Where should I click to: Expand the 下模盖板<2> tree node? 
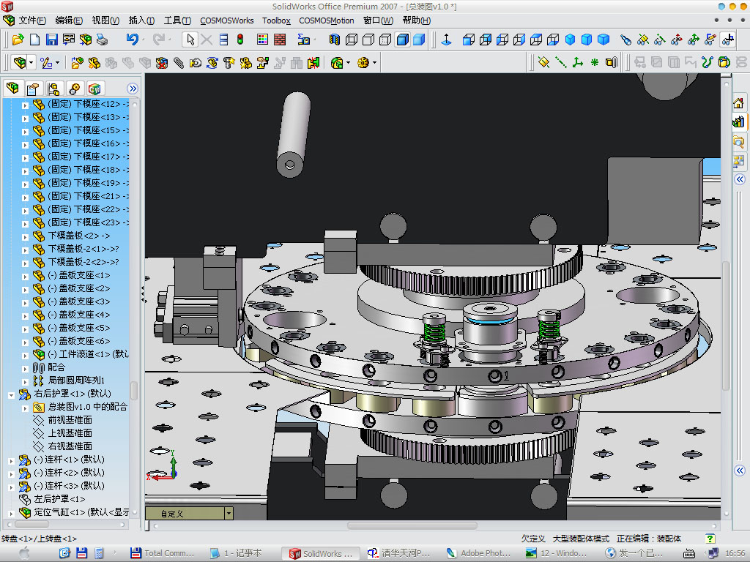click(25, 236)
